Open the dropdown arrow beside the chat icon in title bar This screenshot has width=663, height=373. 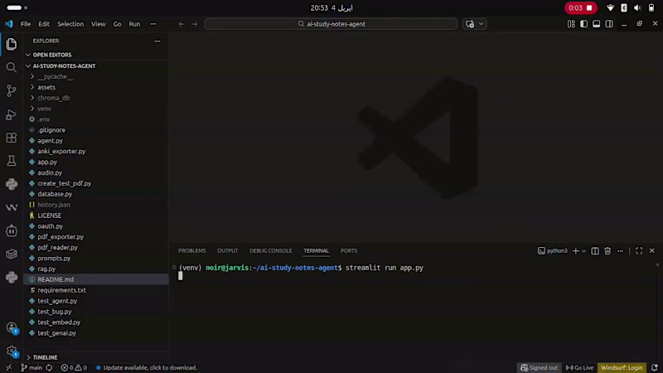[x=481, y=24]
